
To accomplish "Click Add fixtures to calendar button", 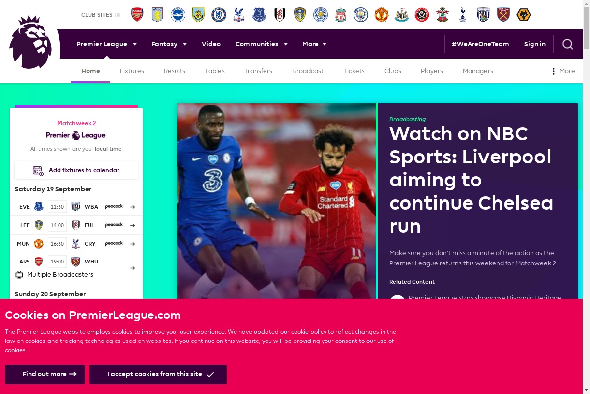I will click(76, 170).
